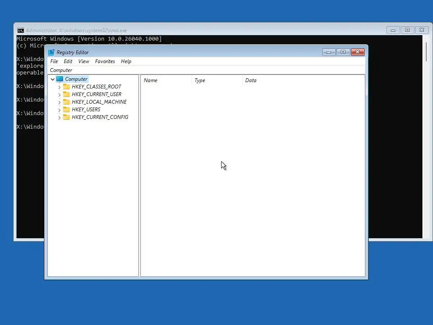Viewport: 433px width, 325px height.
Task: Click the cmd.exe vertical scrollbar thumb
Action: tap(426, 52)
